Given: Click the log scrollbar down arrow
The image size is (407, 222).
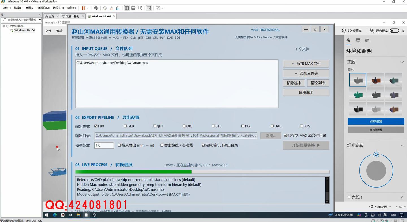Looking at the screenshot, I should pos(327,202).
